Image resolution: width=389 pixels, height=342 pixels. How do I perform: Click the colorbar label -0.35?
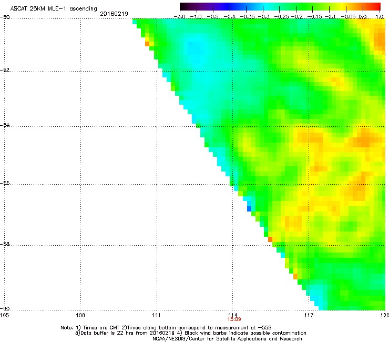coord(248,17)
